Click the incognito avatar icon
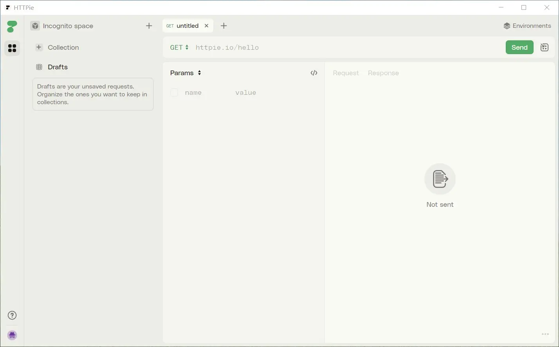559x347 pixels. [12, 335]
